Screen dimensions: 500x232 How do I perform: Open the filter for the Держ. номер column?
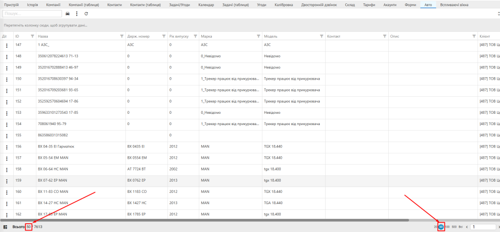point(164,36)
